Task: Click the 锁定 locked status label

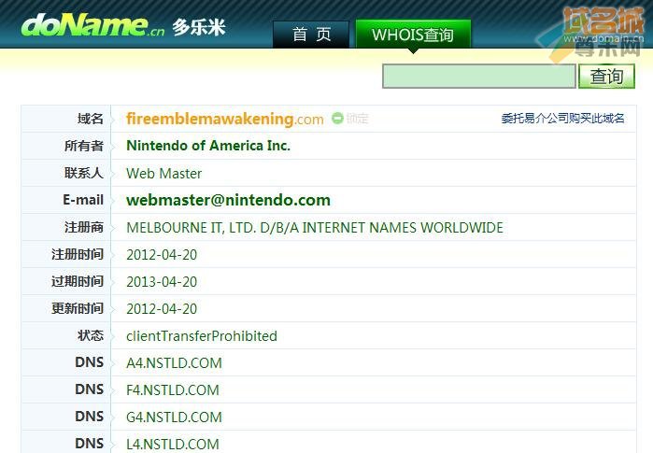Action: [x=357, y=119]
